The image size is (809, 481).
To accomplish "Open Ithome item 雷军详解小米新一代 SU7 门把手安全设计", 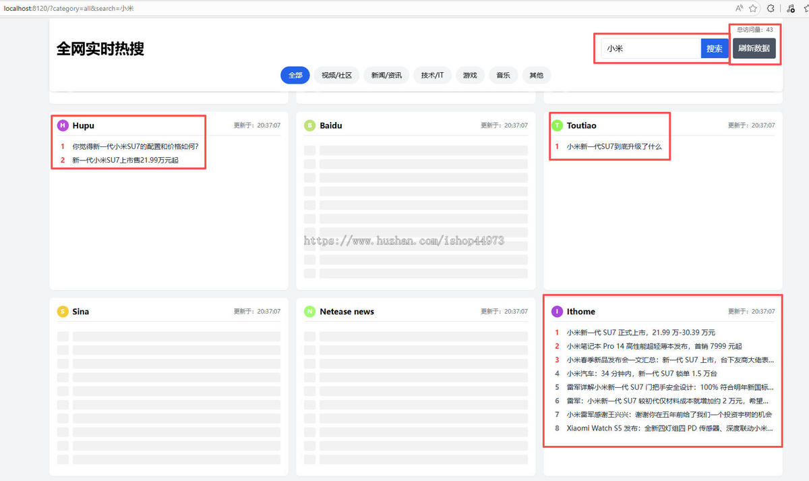I will [670, 387].
